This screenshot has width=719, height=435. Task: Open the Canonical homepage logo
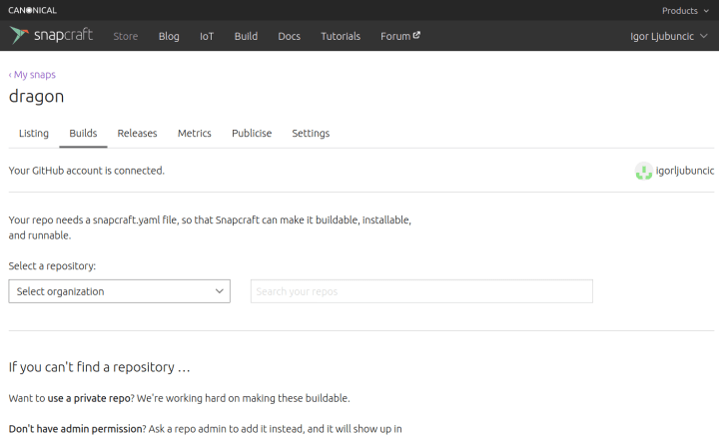point(32,10)
